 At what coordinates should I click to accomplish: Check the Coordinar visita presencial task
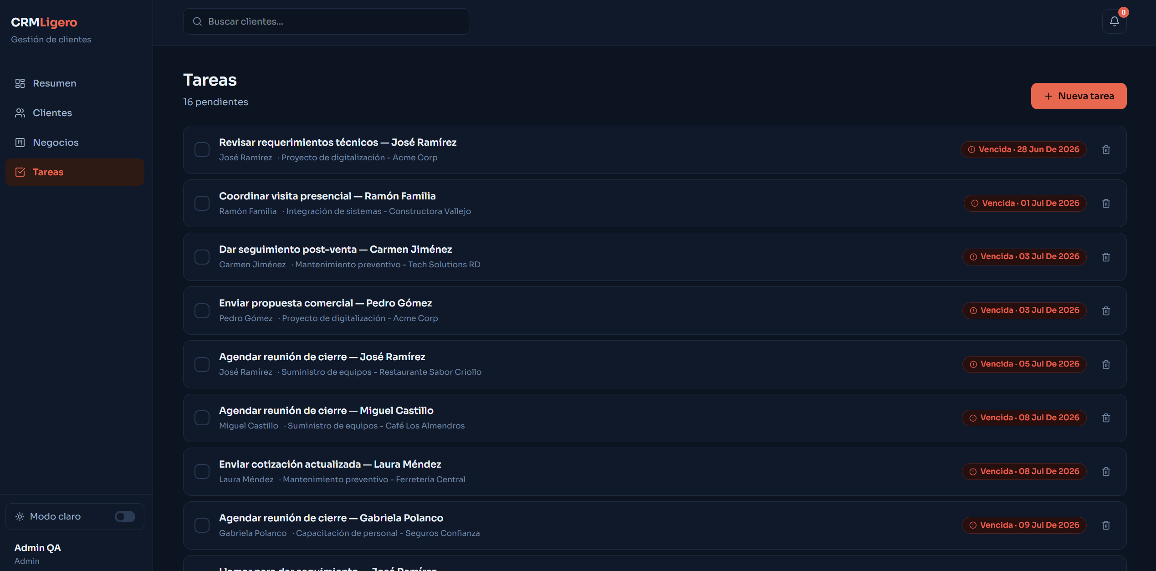pyautogui.click(x=202, y=204)
